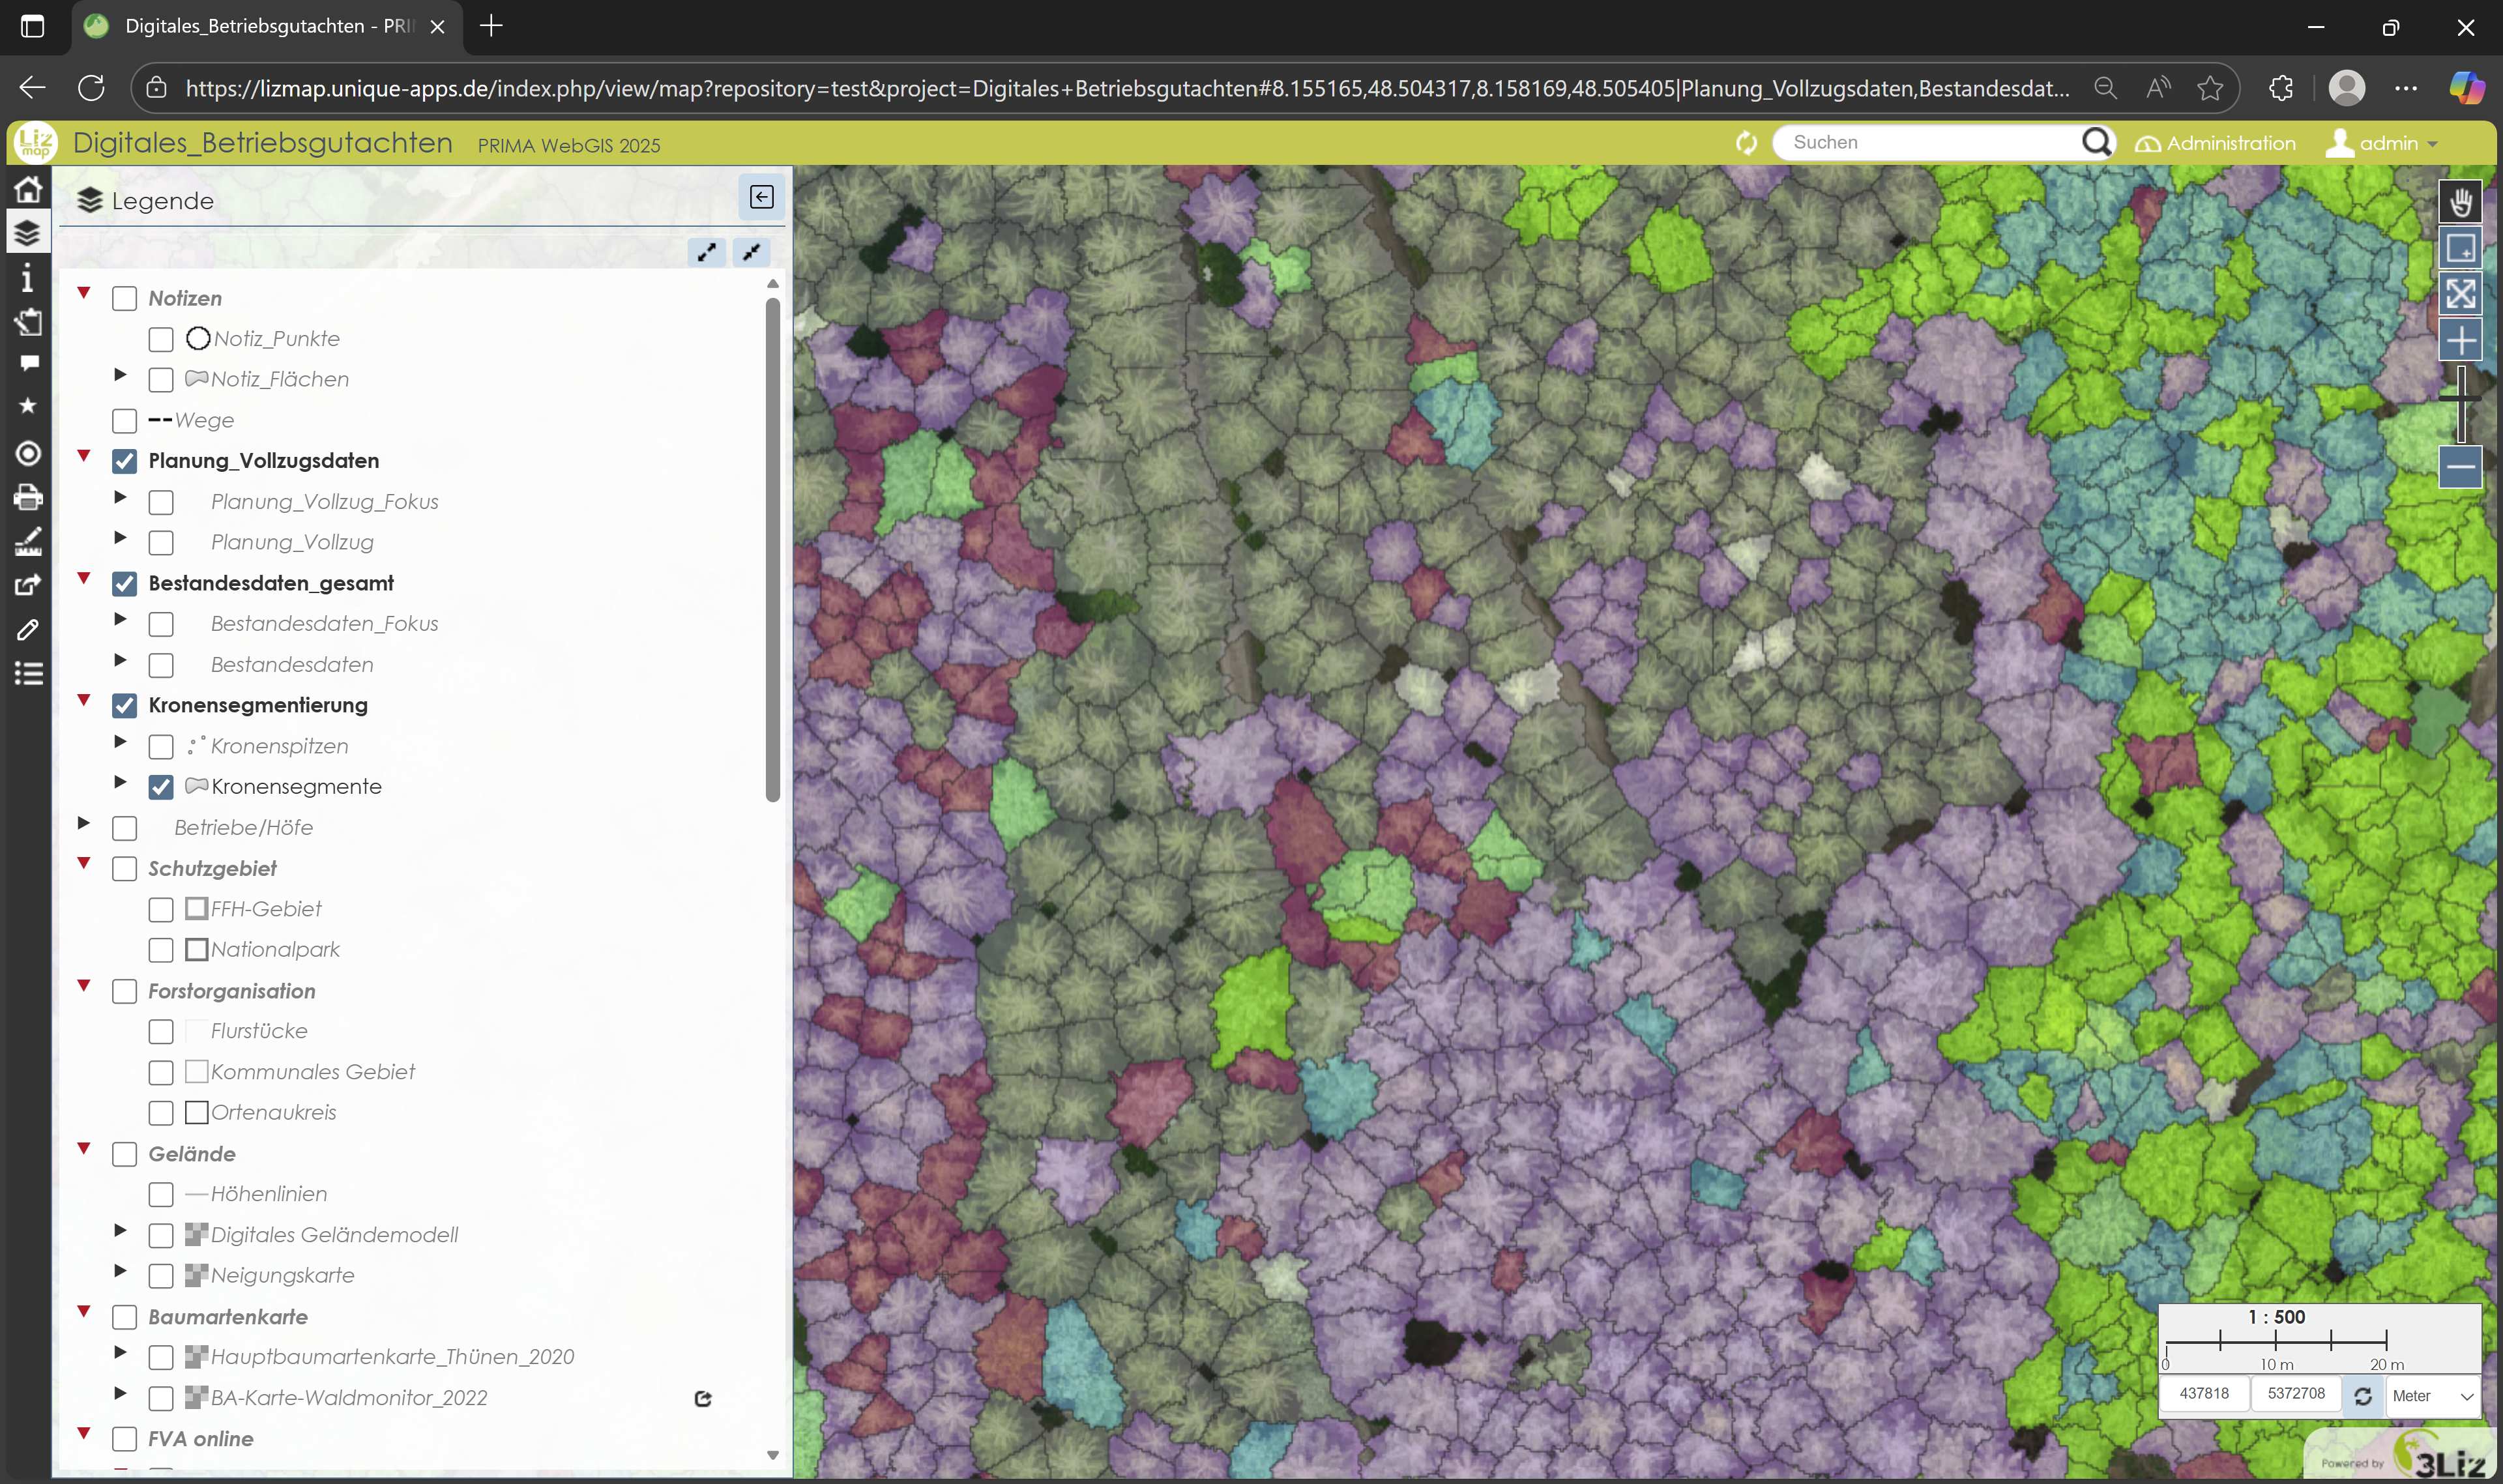Collapse the legend panel with arrow button
The height and width of the screenshot is (1484, 2503).
(x=761, y=197)
